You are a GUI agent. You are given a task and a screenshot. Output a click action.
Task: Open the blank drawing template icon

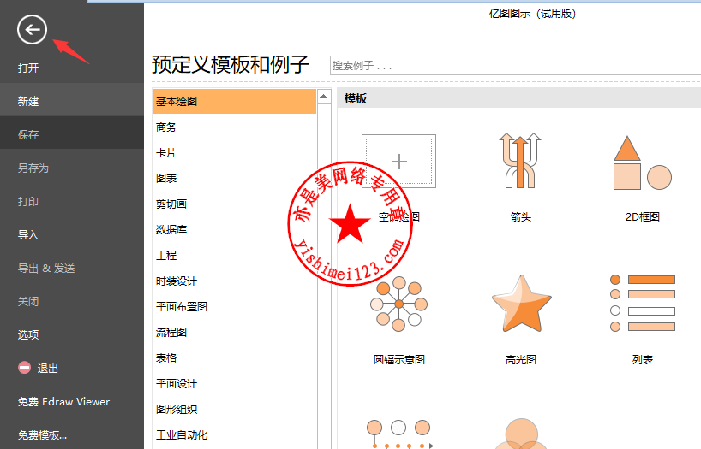point(398,161)
